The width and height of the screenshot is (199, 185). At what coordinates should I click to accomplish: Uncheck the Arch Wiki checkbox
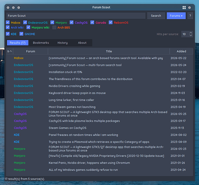click(x=8, y=27)
